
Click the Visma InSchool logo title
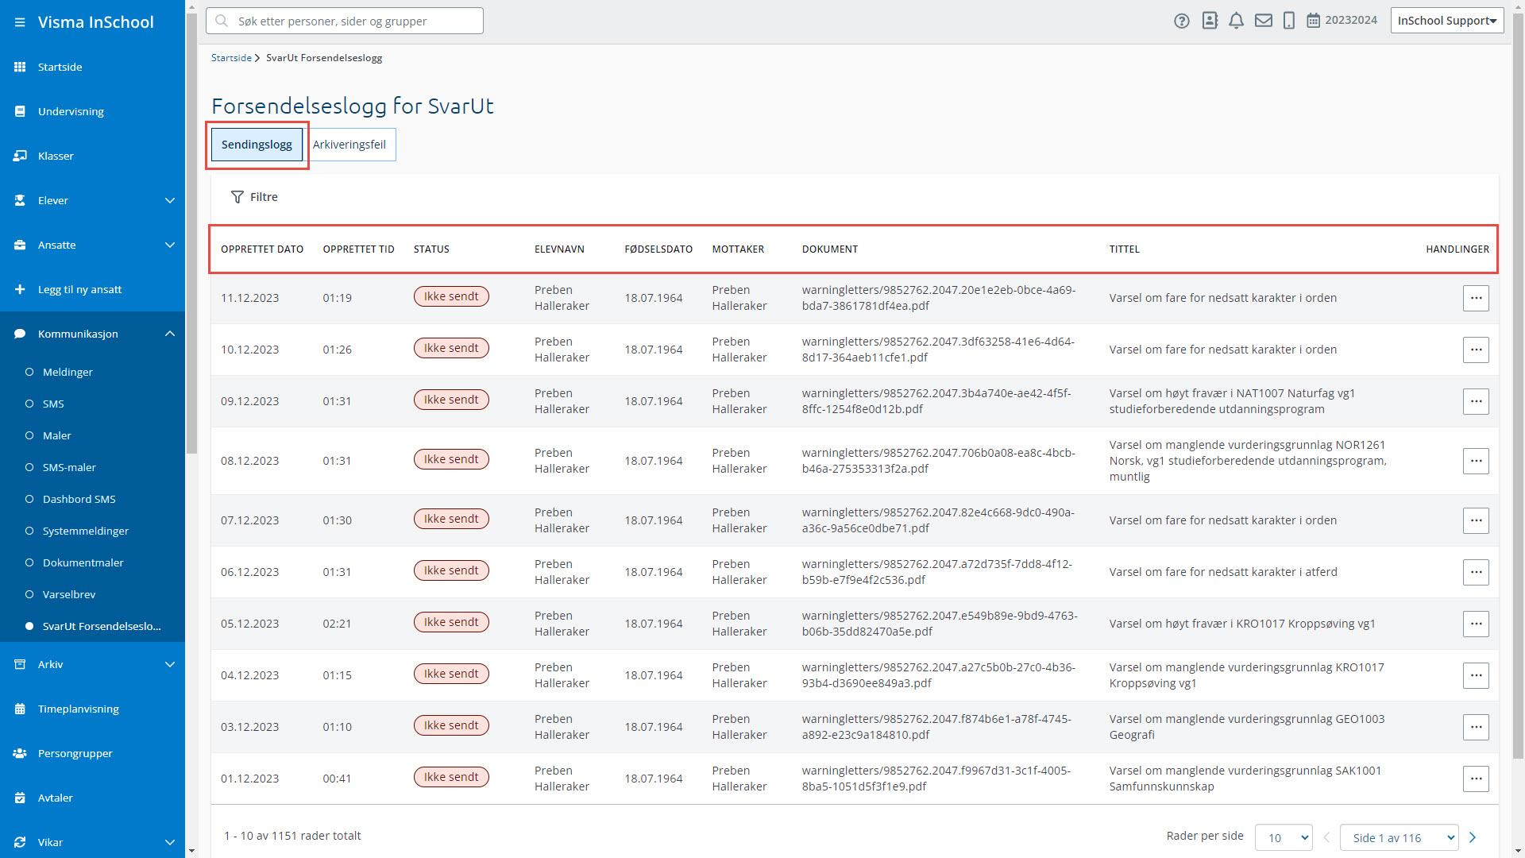(x=96, y=22)
